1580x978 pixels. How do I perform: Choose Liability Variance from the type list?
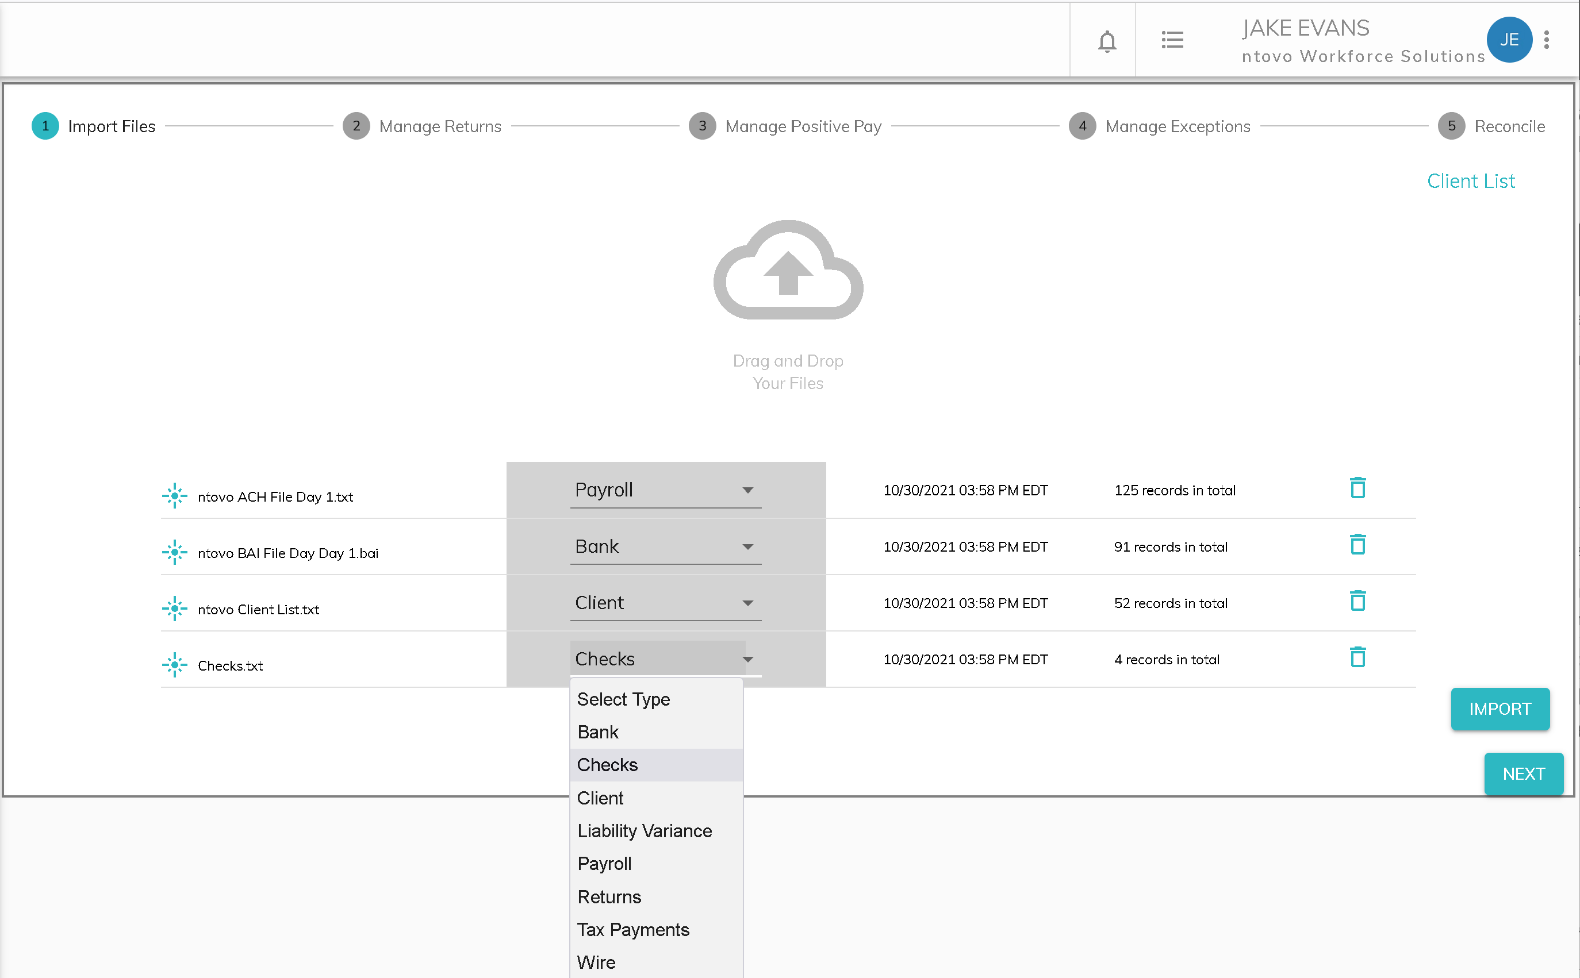[x=644, y=830]
